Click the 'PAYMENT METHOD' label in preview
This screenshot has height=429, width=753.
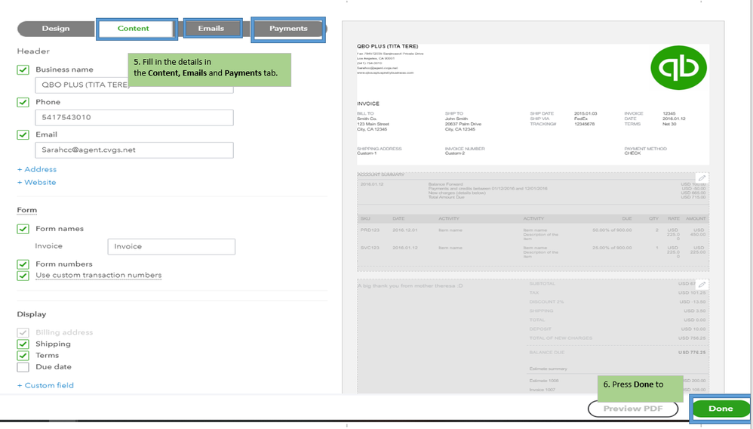(x=645, y=149)
